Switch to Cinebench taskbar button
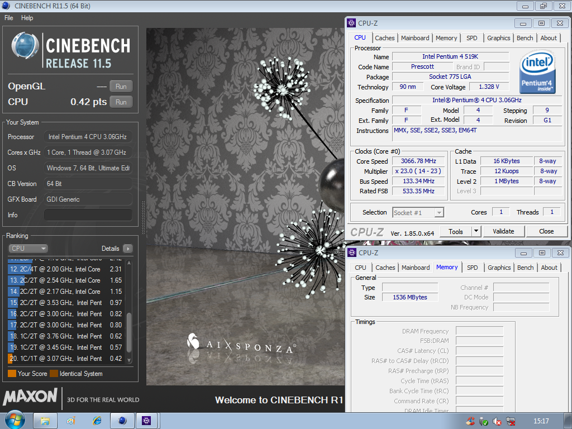 coord(122,421)
